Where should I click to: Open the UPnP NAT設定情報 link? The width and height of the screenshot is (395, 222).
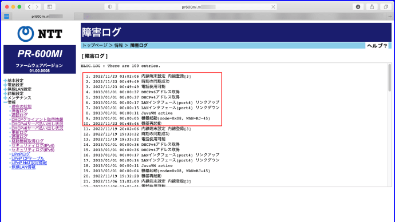coord(29,162)
